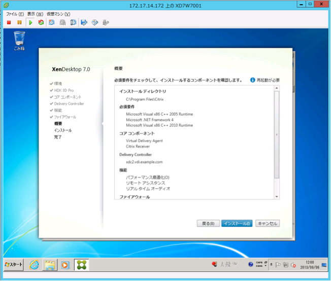
Task: Open Windows Explorer folder taskbar icon
Action: point(50,265)
